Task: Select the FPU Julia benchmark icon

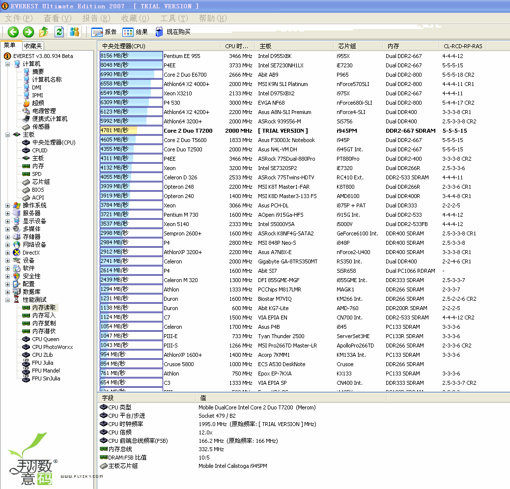Action: (x=26, y=363)
